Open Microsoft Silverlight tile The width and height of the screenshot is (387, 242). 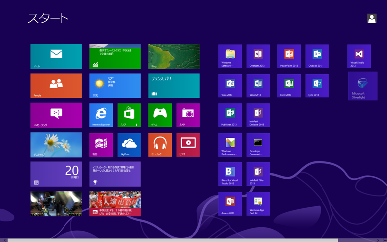point(363,86)
